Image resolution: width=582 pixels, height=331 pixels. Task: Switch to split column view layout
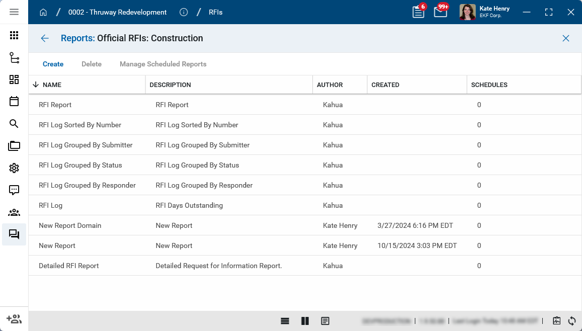pos(305,321)
